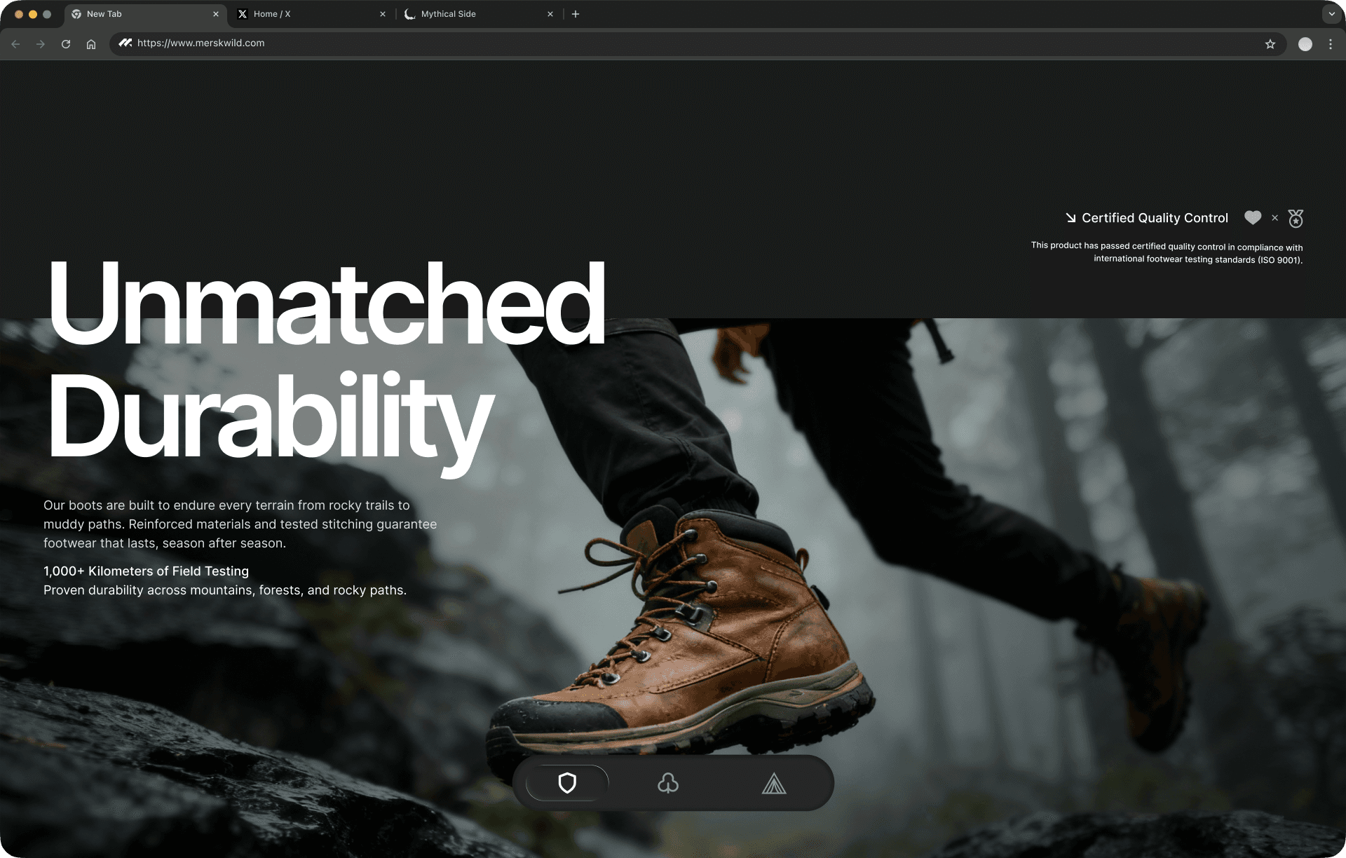Screen dimensions: 1346x858
Task: Open the browser three-dot menu
Action: (x=1330, y=44)
